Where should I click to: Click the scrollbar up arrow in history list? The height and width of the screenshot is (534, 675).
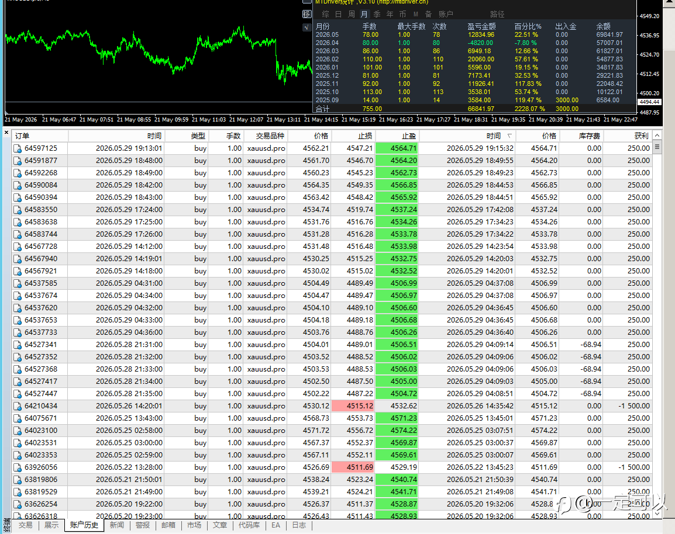pos(657,136)
